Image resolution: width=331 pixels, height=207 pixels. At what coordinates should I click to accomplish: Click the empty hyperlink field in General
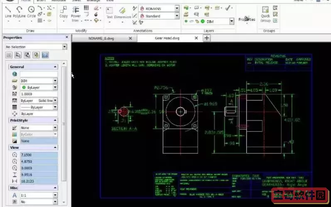tap(39, 74)
